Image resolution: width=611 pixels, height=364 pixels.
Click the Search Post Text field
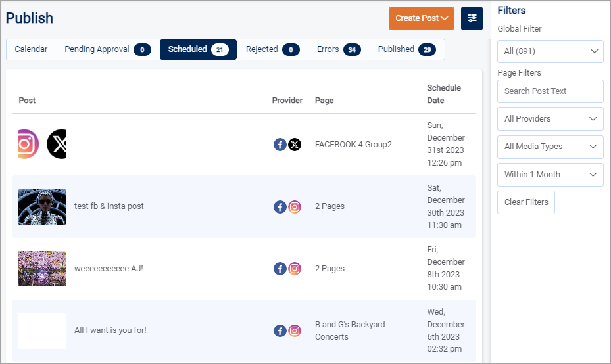pyautogui.click(x=550, y=91)
